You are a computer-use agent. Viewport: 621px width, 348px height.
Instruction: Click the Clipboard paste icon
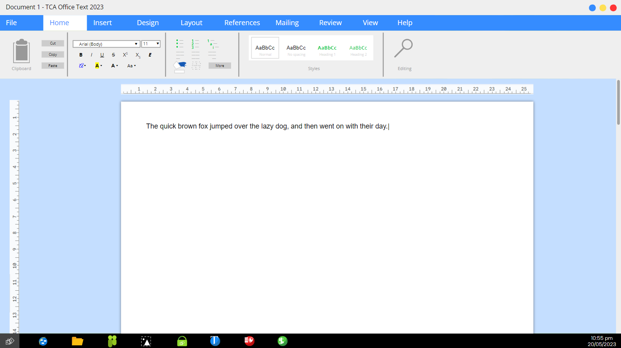point(21,51)
